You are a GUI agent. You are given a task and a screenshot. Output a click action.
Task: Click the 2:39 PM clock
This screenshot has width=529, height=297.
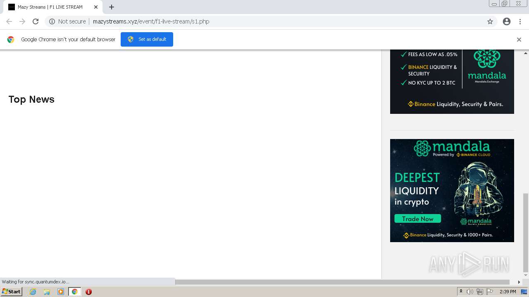coord(508,292)
